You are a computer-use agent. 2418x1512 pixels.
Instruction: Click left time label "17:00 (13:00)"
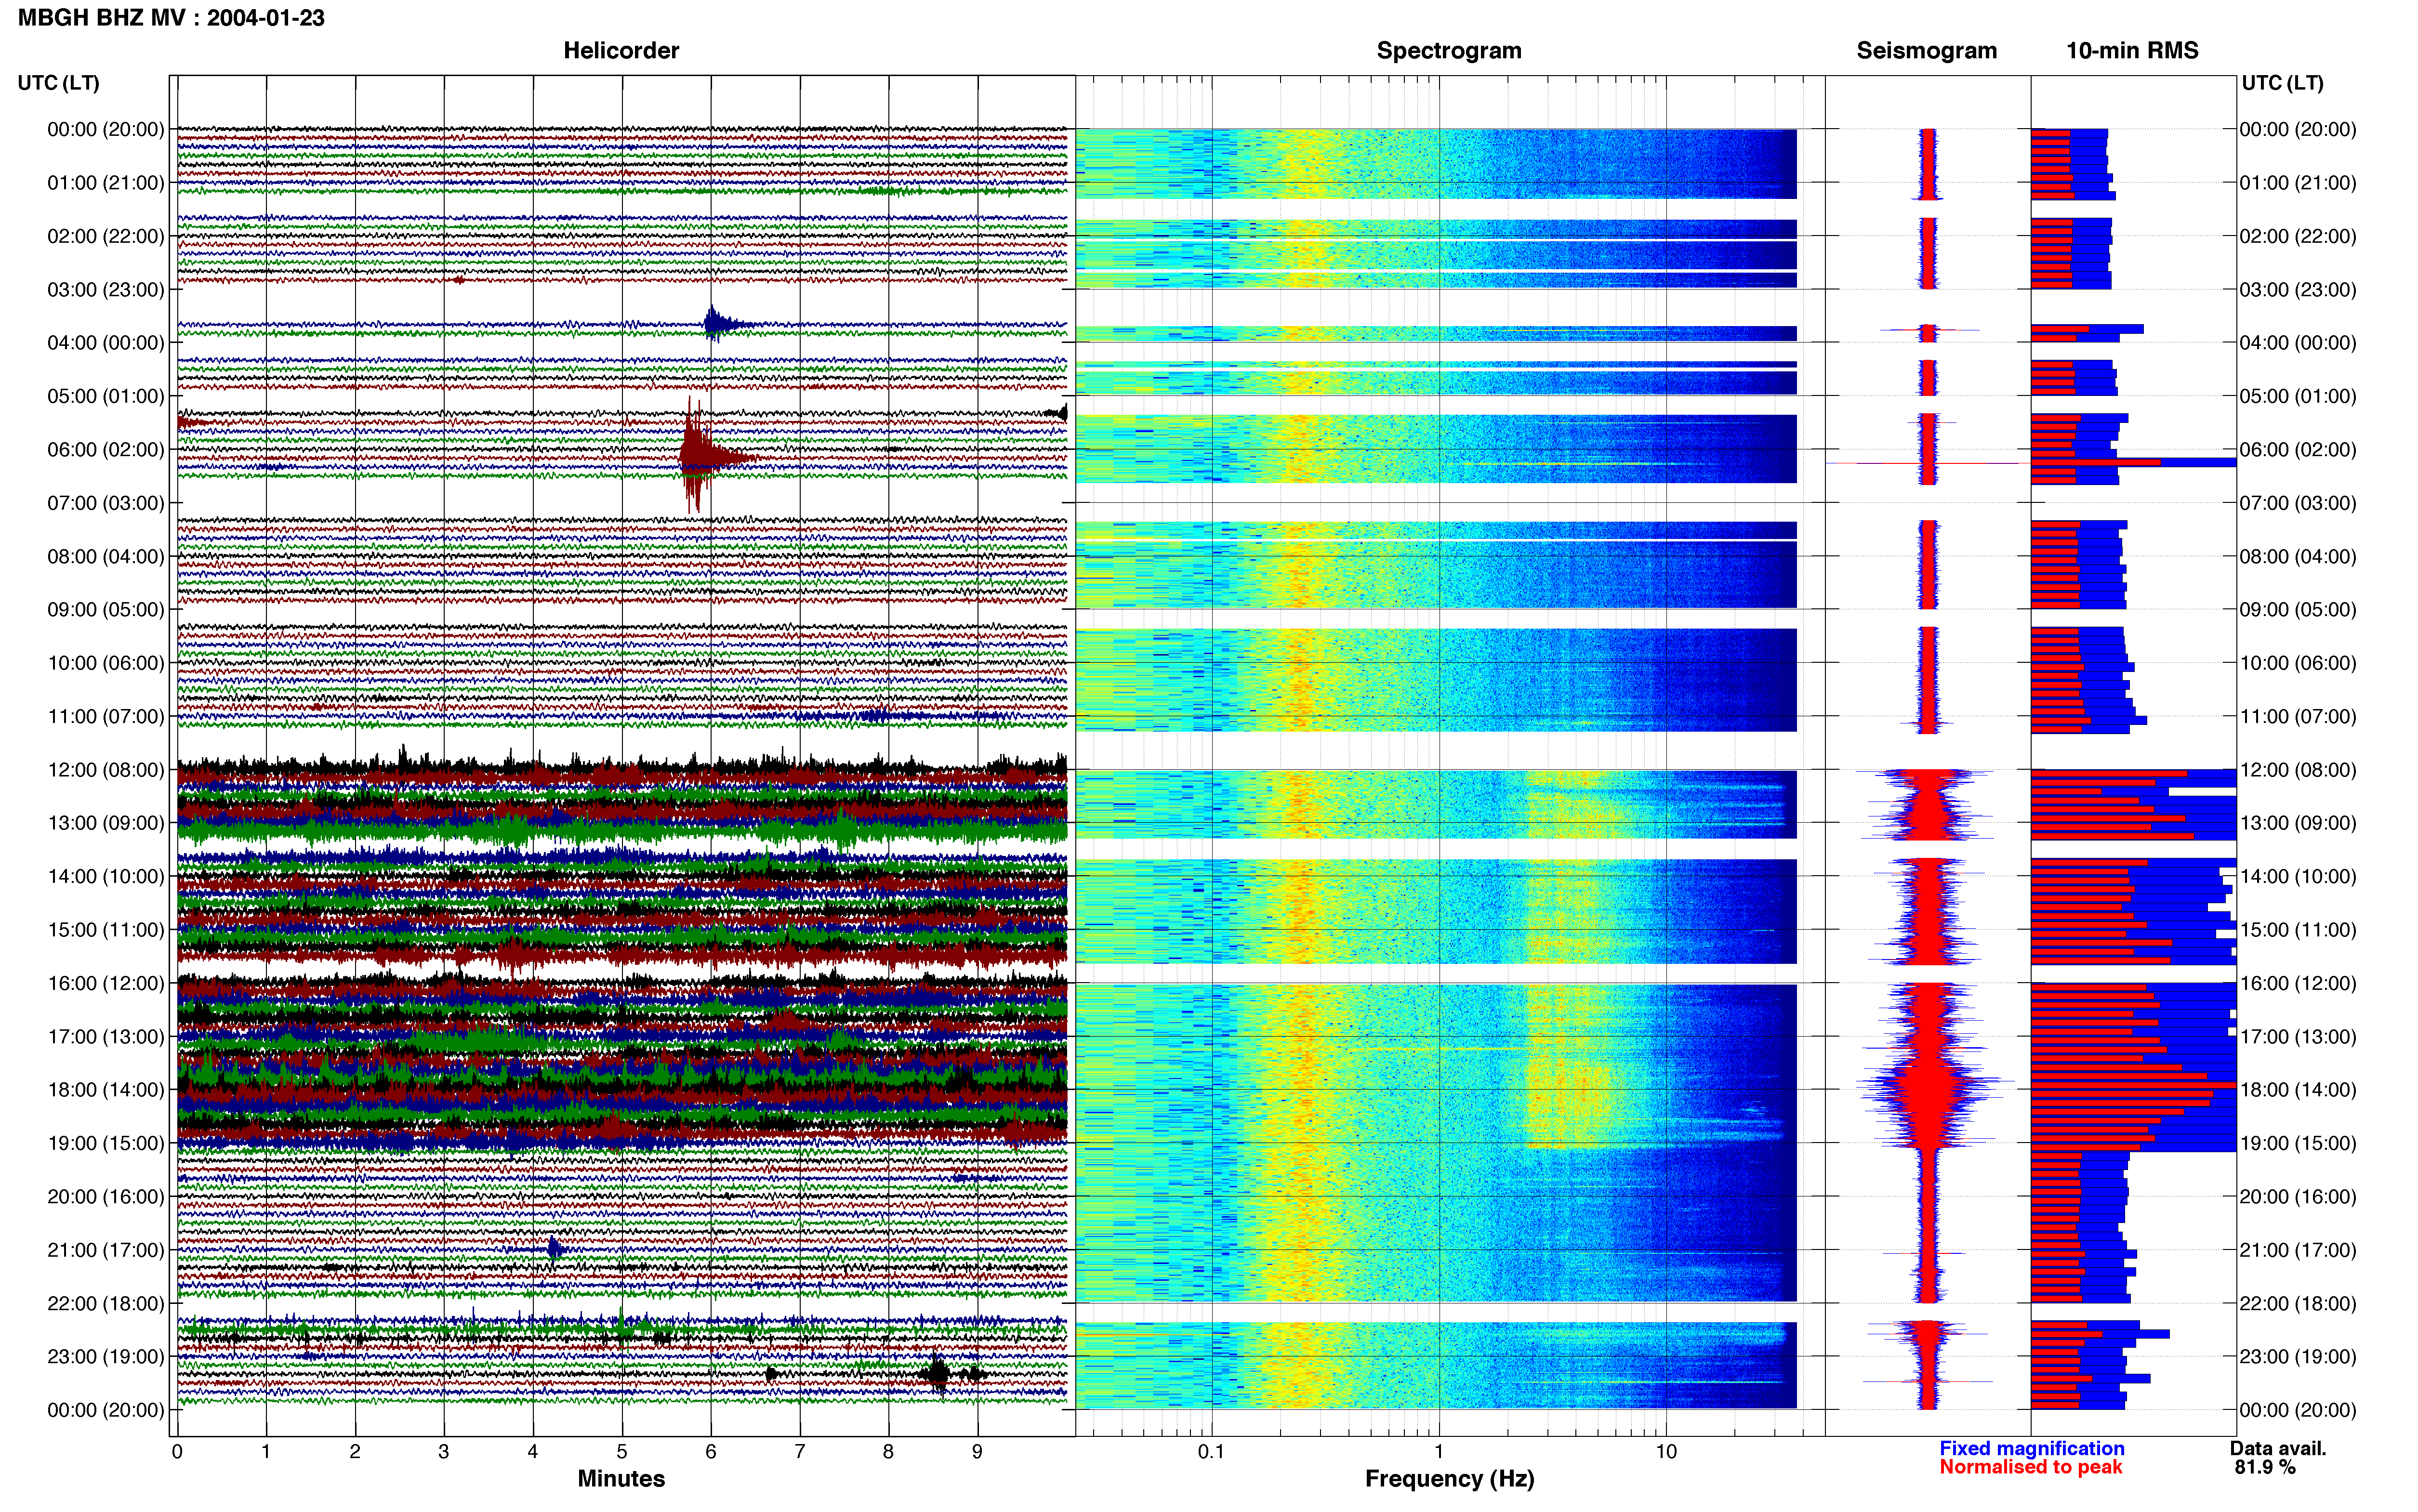click(x=106, y=1036)
